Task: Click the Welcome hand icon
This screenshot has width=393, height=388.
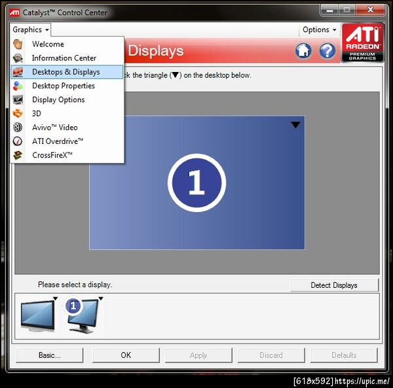Action: pyautogui.click(x=18, y=44)
